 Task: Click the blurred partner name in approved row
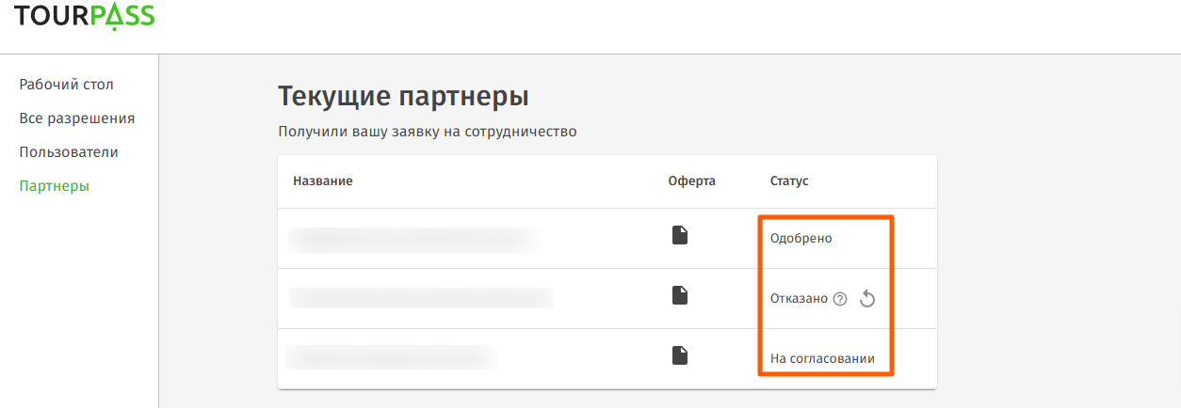(414, 239)
